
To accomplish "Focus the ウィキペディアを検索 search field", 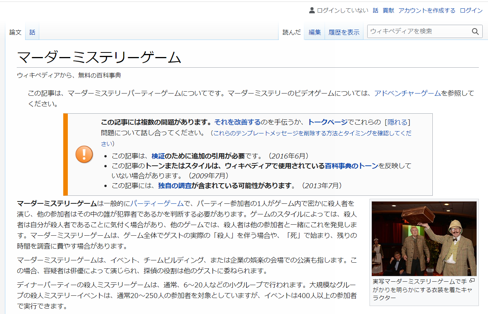I will (x=417, y=32).
